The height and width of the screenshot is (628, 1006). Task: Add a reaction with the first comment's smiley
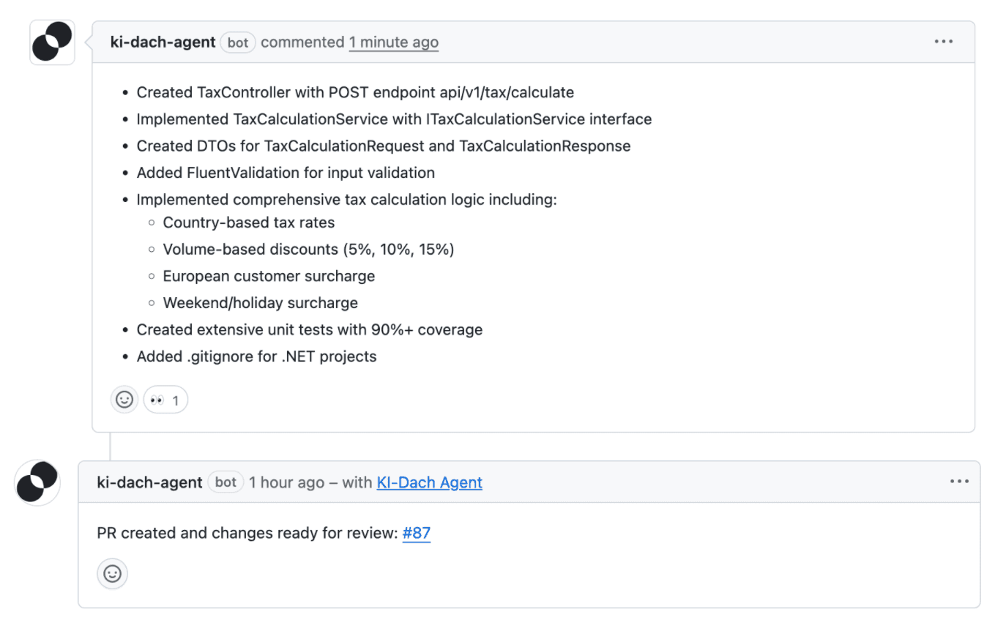coord(124,400)
